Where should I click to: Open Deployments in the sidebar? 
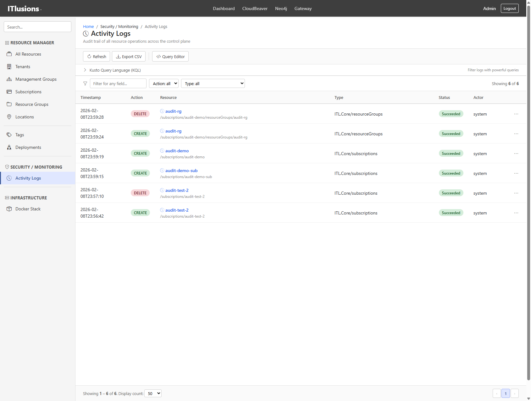(28, 147)
